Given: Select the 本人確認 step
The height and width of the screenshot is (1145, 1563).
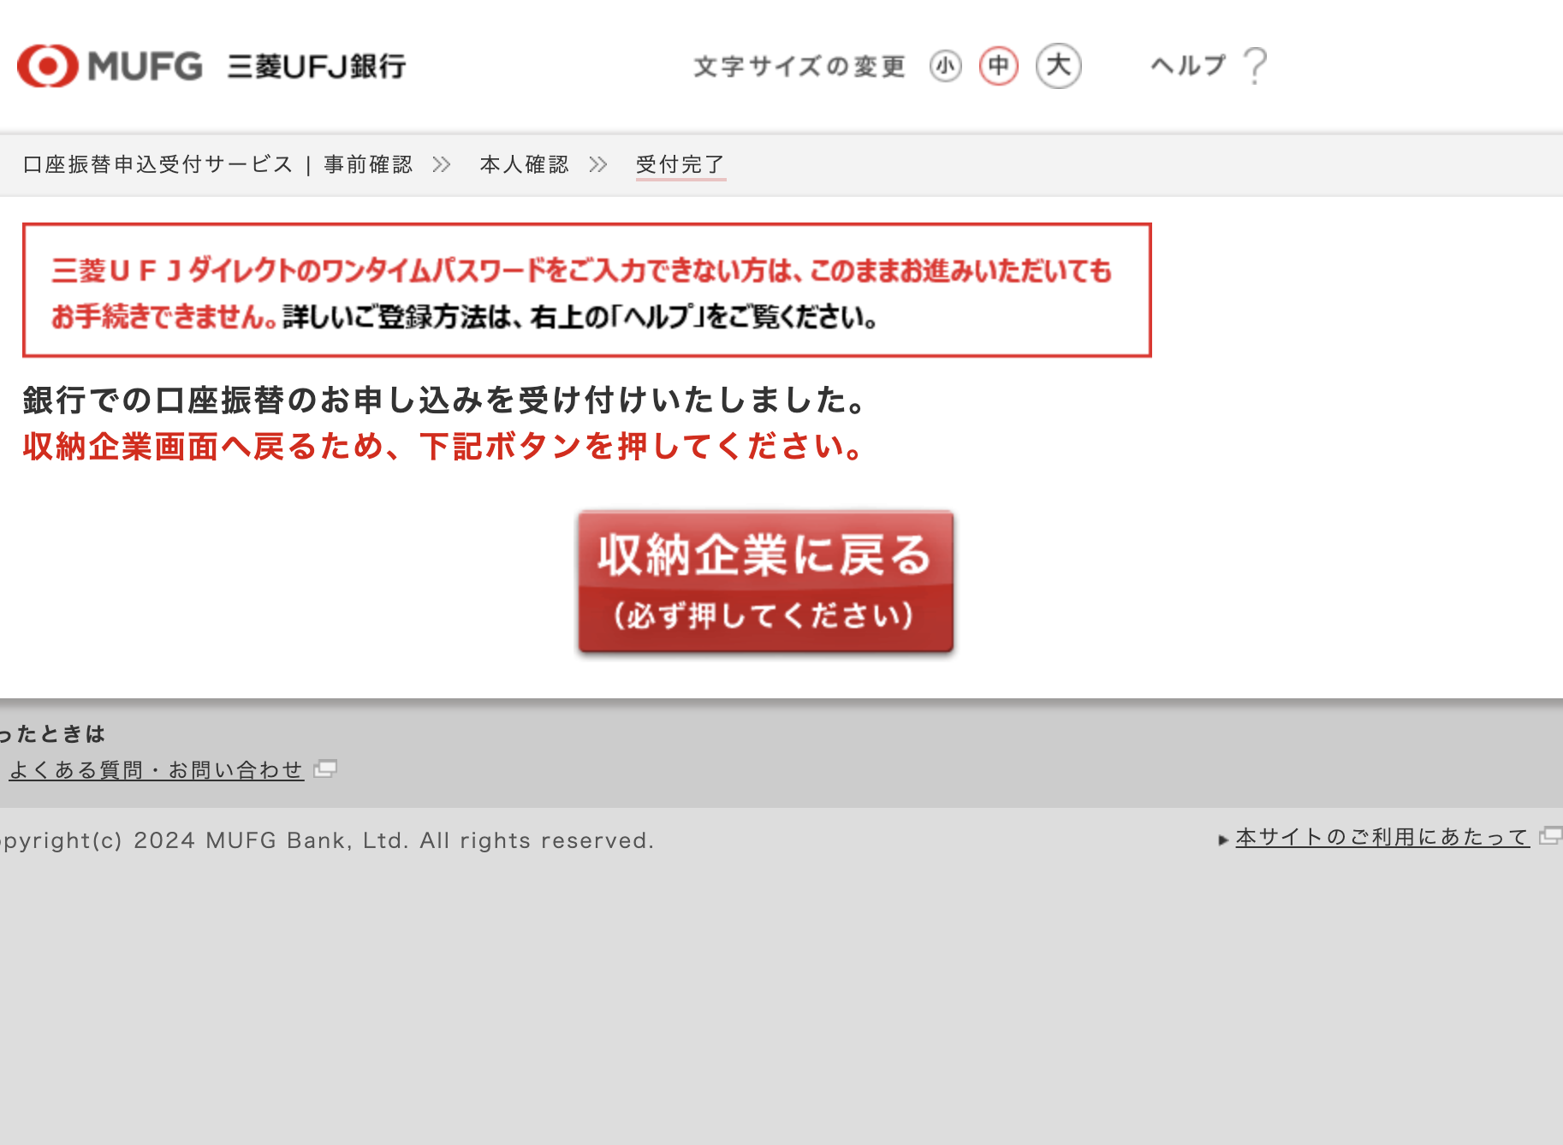Looking at the screenshot, I should click(x=524, y=164).
